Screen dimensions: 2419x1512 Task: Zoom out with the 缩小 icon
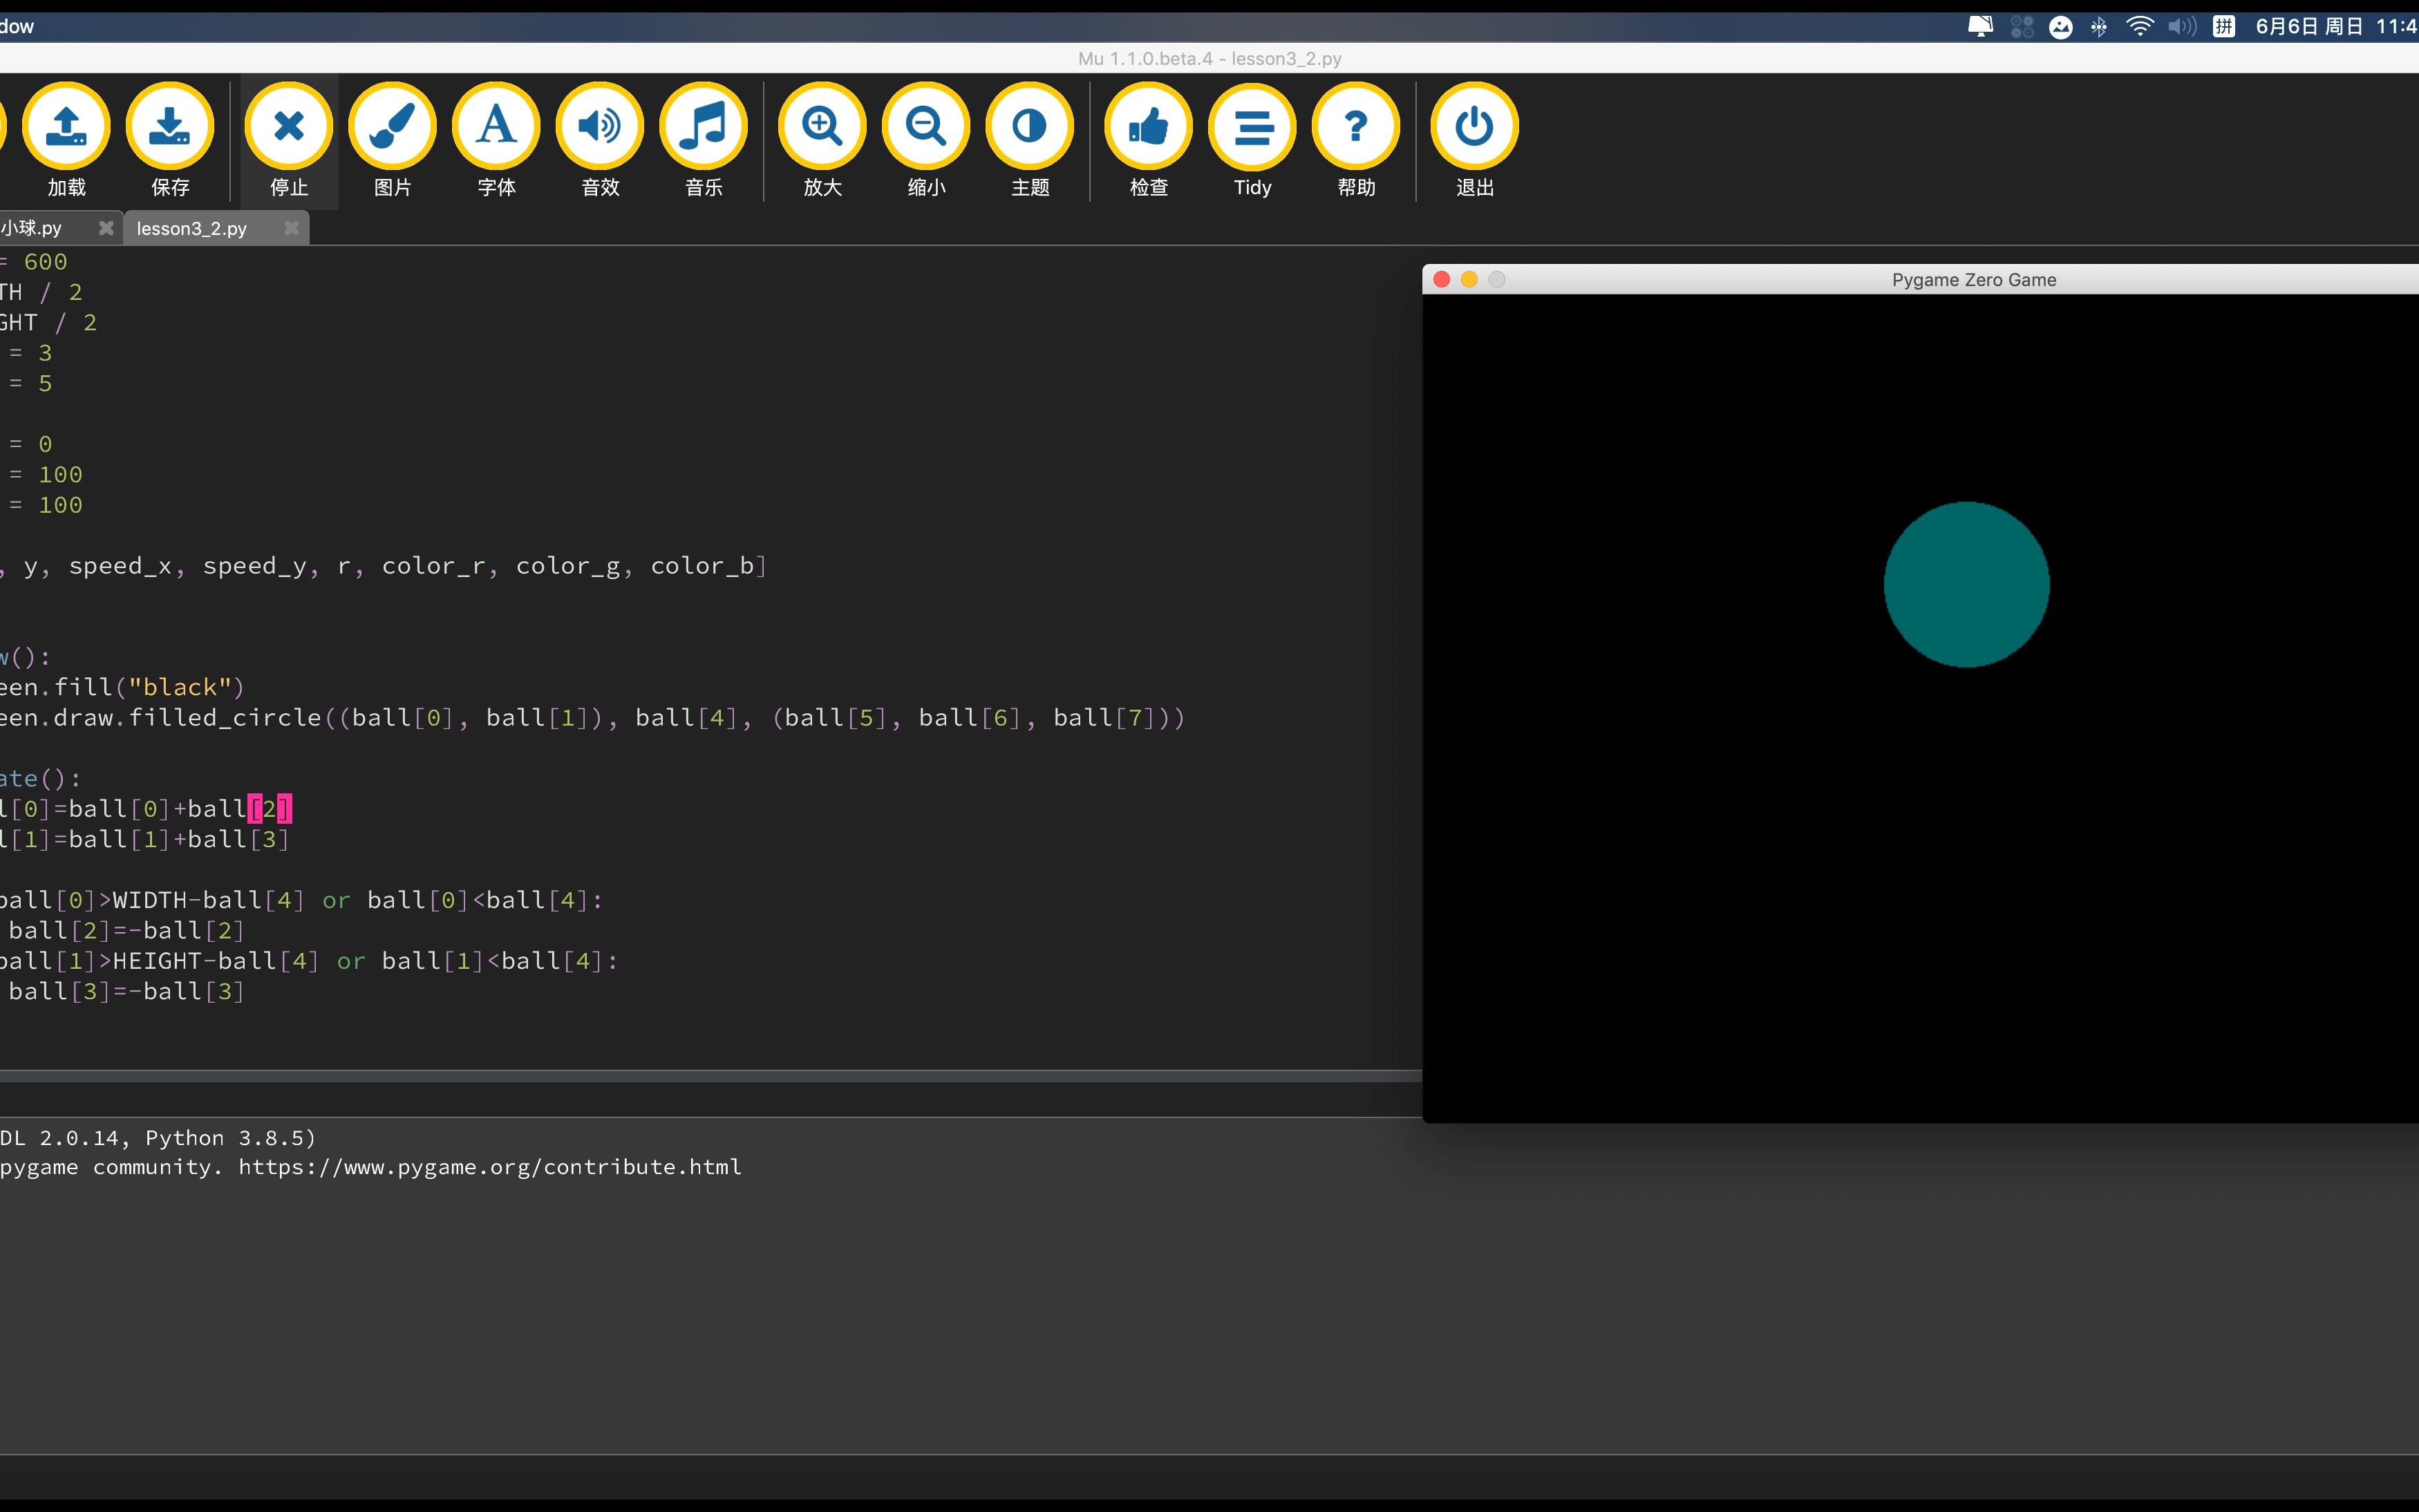click(x=926, y=127)
